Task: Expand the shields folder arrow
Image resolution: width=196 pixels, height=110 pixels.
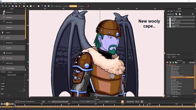Action: [x=168, y=27]
